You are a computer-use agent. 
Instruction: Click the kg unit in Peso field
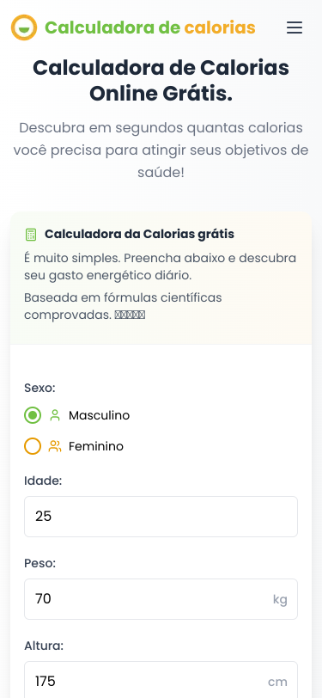[280, 600]
